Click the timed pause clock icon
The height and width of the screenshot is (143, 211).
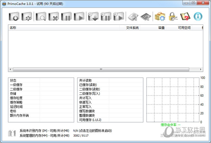[x=106, y=16]
